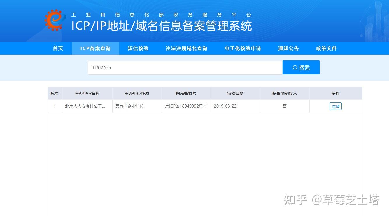Open 违法违规域名查询 tab
Viewport: 389px width, 216px height.
pyautogui.click(x=186, y=48)
